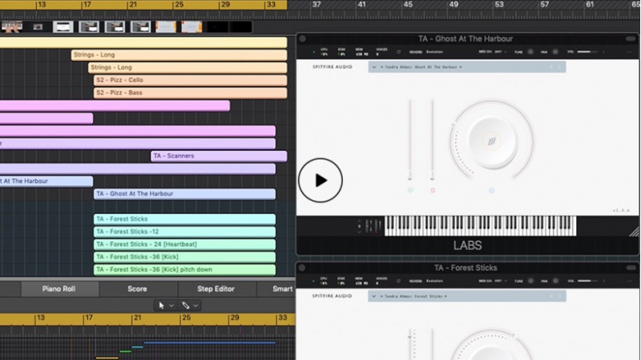Click the refresh icon in Ghost At The Harbour plugin
641x360 pixels.
click(x=398, y=52)
